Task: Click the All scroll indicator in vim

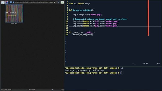Action: 158,63
